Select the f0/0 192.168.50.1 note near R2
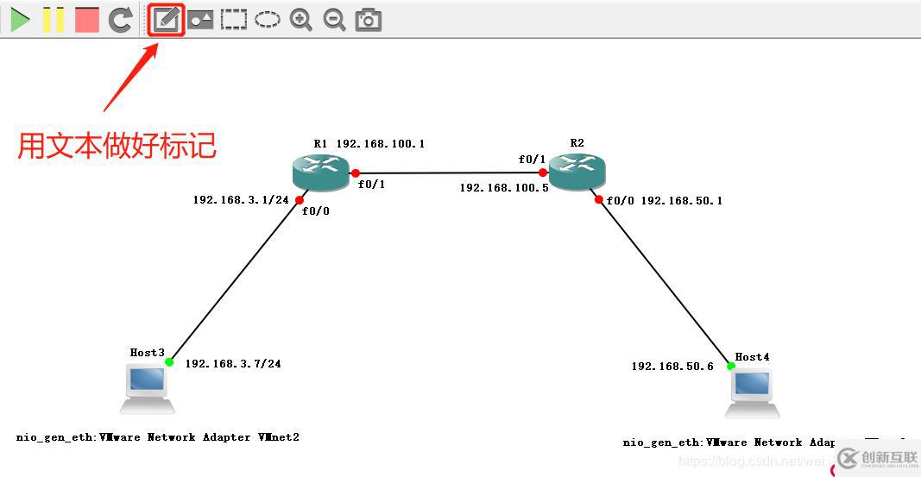The image size is (921, 477). pyautogui.click(x=665, y=201)
